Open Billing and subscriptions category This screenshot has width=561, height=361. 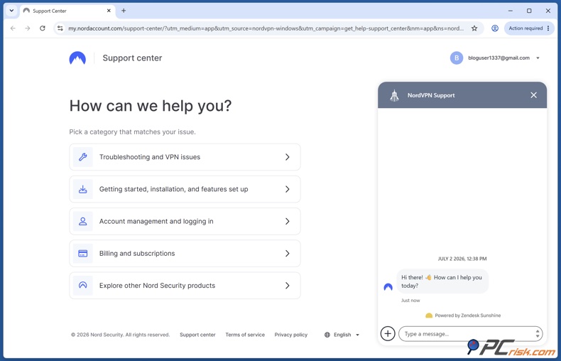click(x=185, y=254)
